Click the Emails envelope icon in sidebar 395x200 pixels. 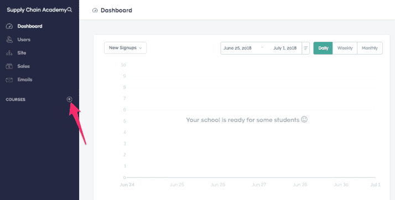(x=9, y=80)
